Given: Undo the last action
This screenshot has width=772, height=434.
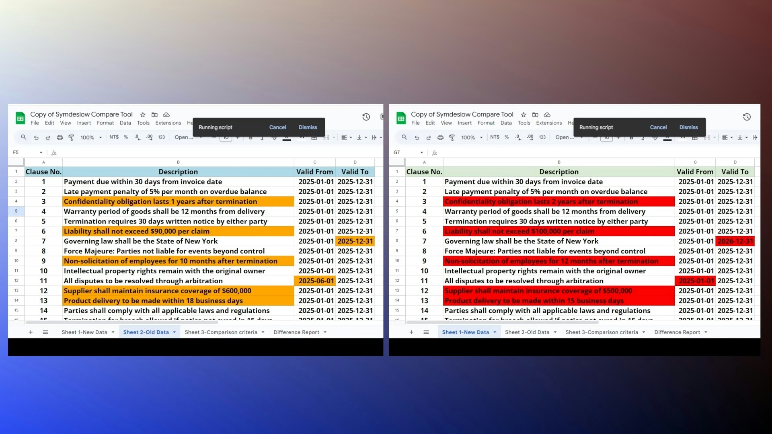Looking at the screenshot, I should 36,137.
